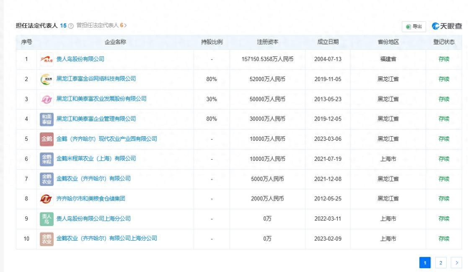The height and width of the screenshot is (272, 468).
Task: Expand 曾担任法定代表人 6 with the chevron
Action: tap(125, 25)
